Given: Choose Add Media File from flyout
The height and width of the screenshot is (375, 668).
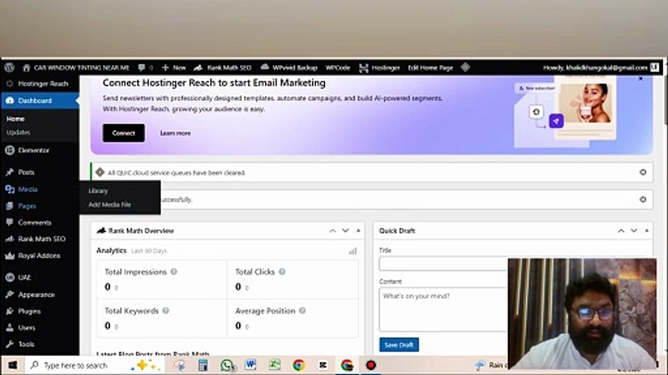Looking at the screenshot, I should tap(110, 205).
